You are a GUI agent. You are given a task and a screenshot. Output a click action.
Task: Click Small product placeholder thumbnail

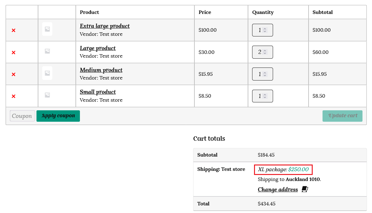pos(47,95)
